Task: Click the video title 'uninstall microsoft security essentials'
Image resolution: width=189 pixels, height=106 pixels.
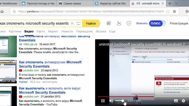Action: click(x=142, y=44)
